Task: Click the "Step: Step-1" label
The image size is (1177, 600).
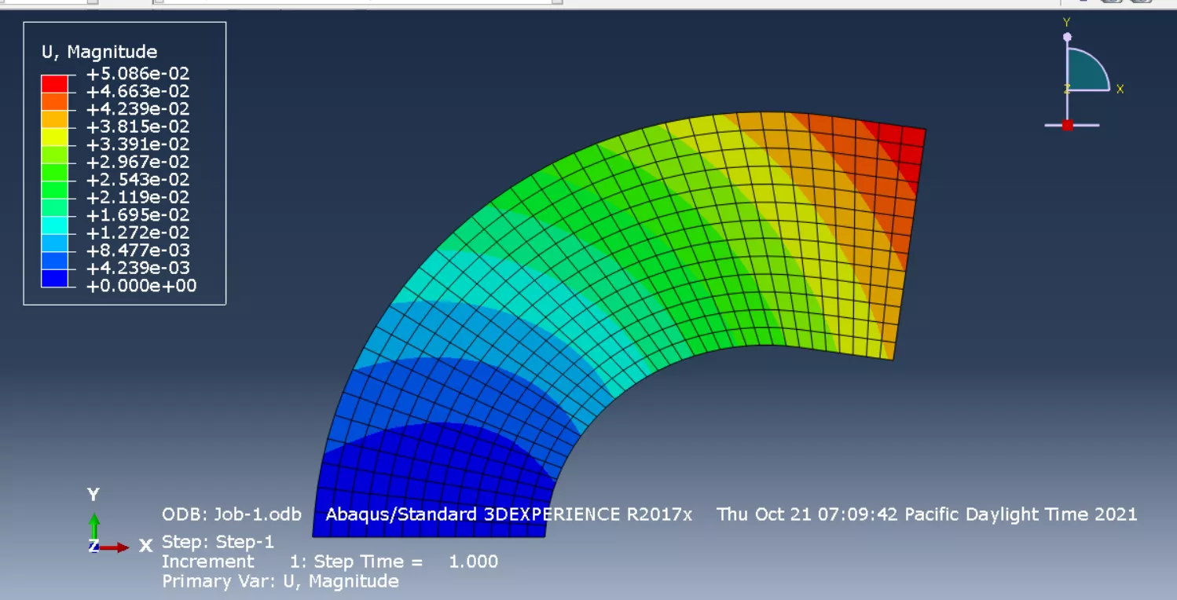Action: pyautogui.click(x=218, y=542)
